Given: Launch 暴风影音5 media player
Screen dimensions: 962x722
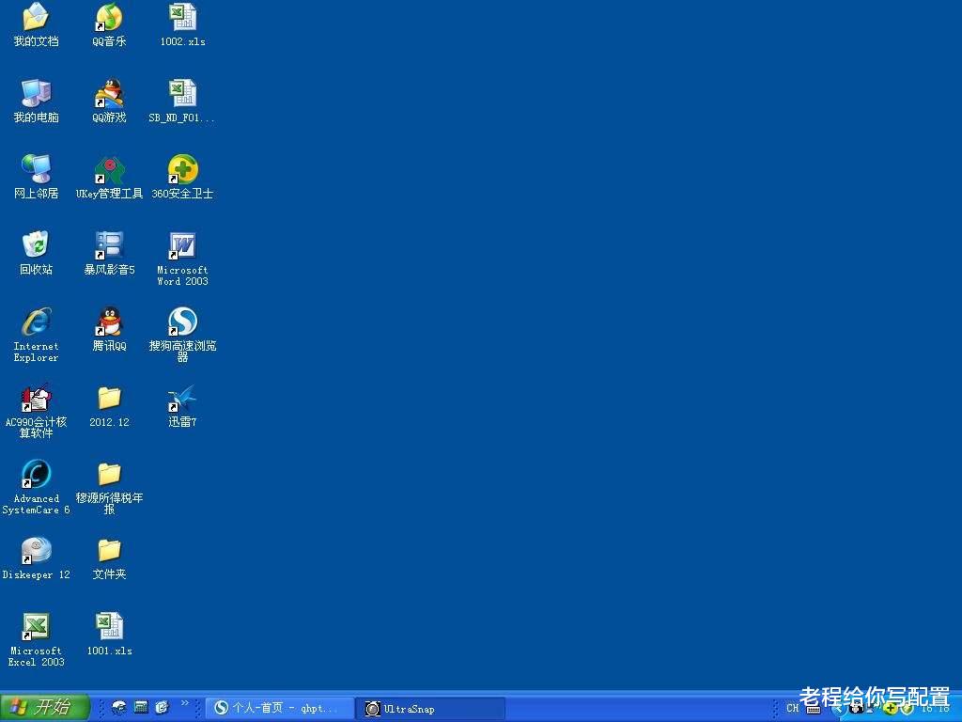Looking at the screenshot, I should point(108,247).
